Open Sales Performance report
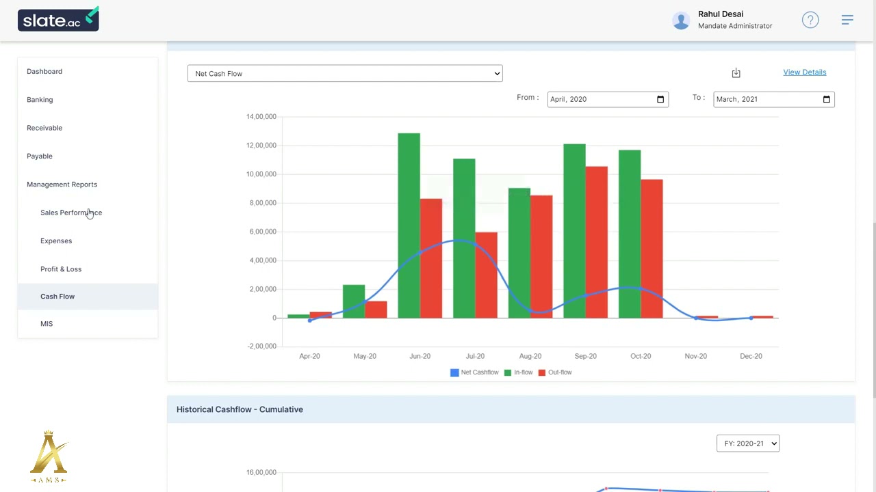 click(x=71, y=213)
